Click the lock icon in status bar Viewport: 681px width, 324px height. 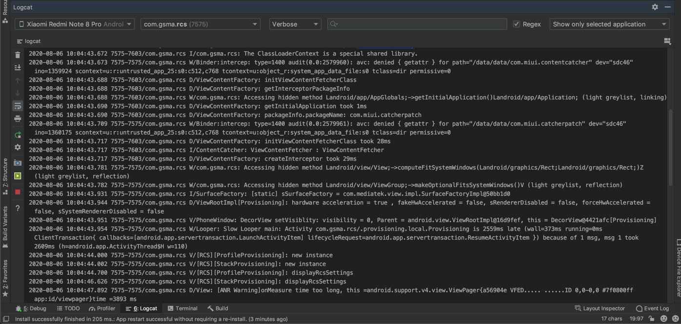(x=651, y=319)
